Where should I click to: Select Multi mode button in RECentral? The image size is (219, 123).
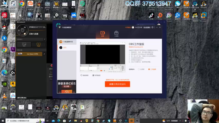(x=24, y=45)
